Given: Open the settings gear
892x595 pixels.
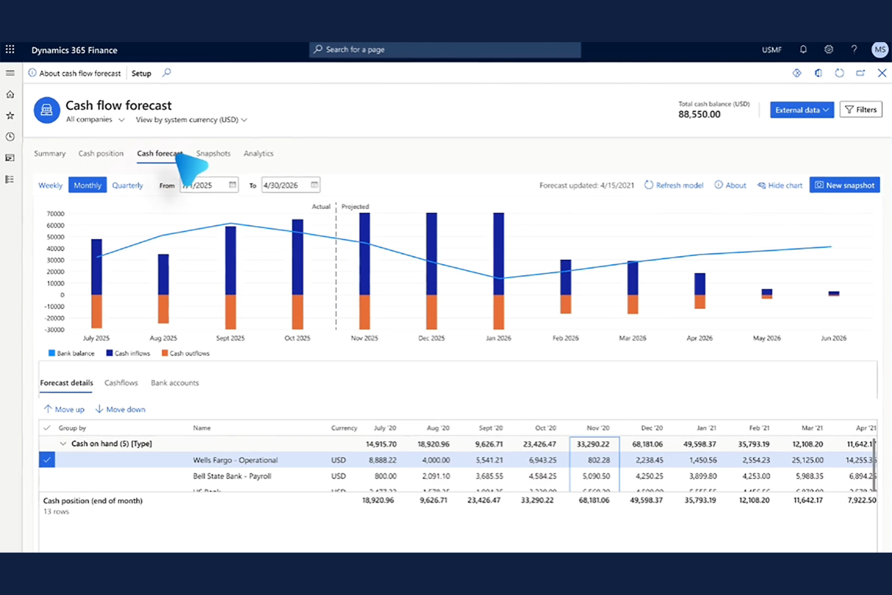Looking at the screenshot, I should coord(829,49).
